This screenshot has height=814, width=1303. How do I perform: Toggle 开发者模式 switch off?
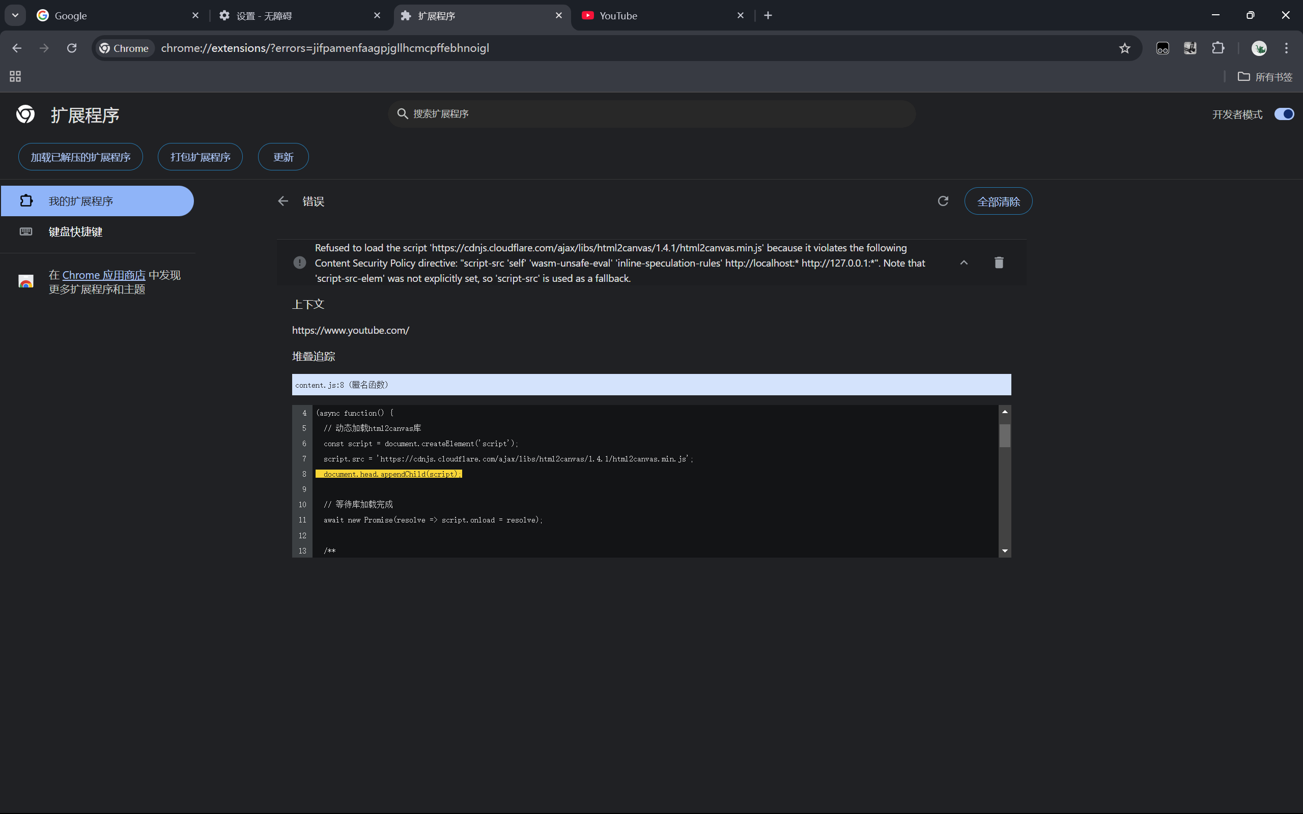pyautogui.click(x=1284, y=114)
